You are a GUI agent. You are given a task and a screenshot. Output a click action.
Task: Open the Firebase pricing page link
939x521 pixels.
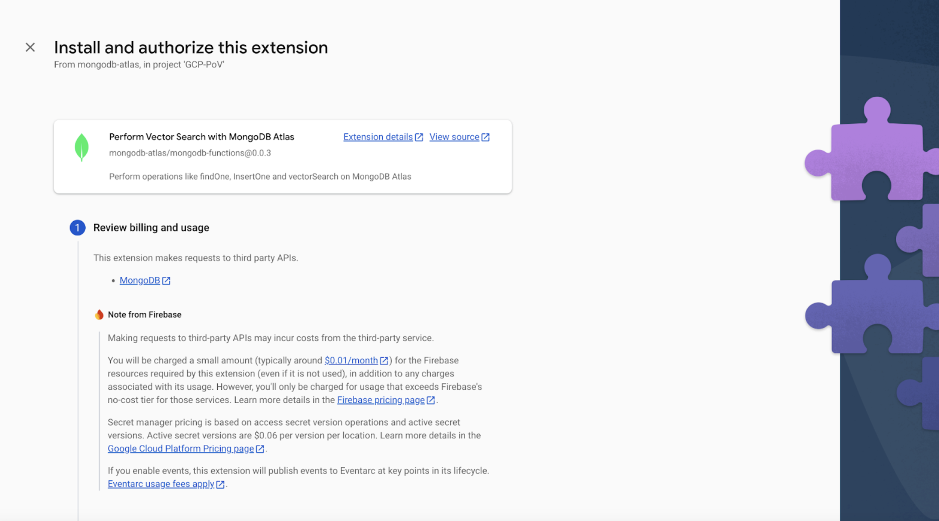[x=381, y=400]
